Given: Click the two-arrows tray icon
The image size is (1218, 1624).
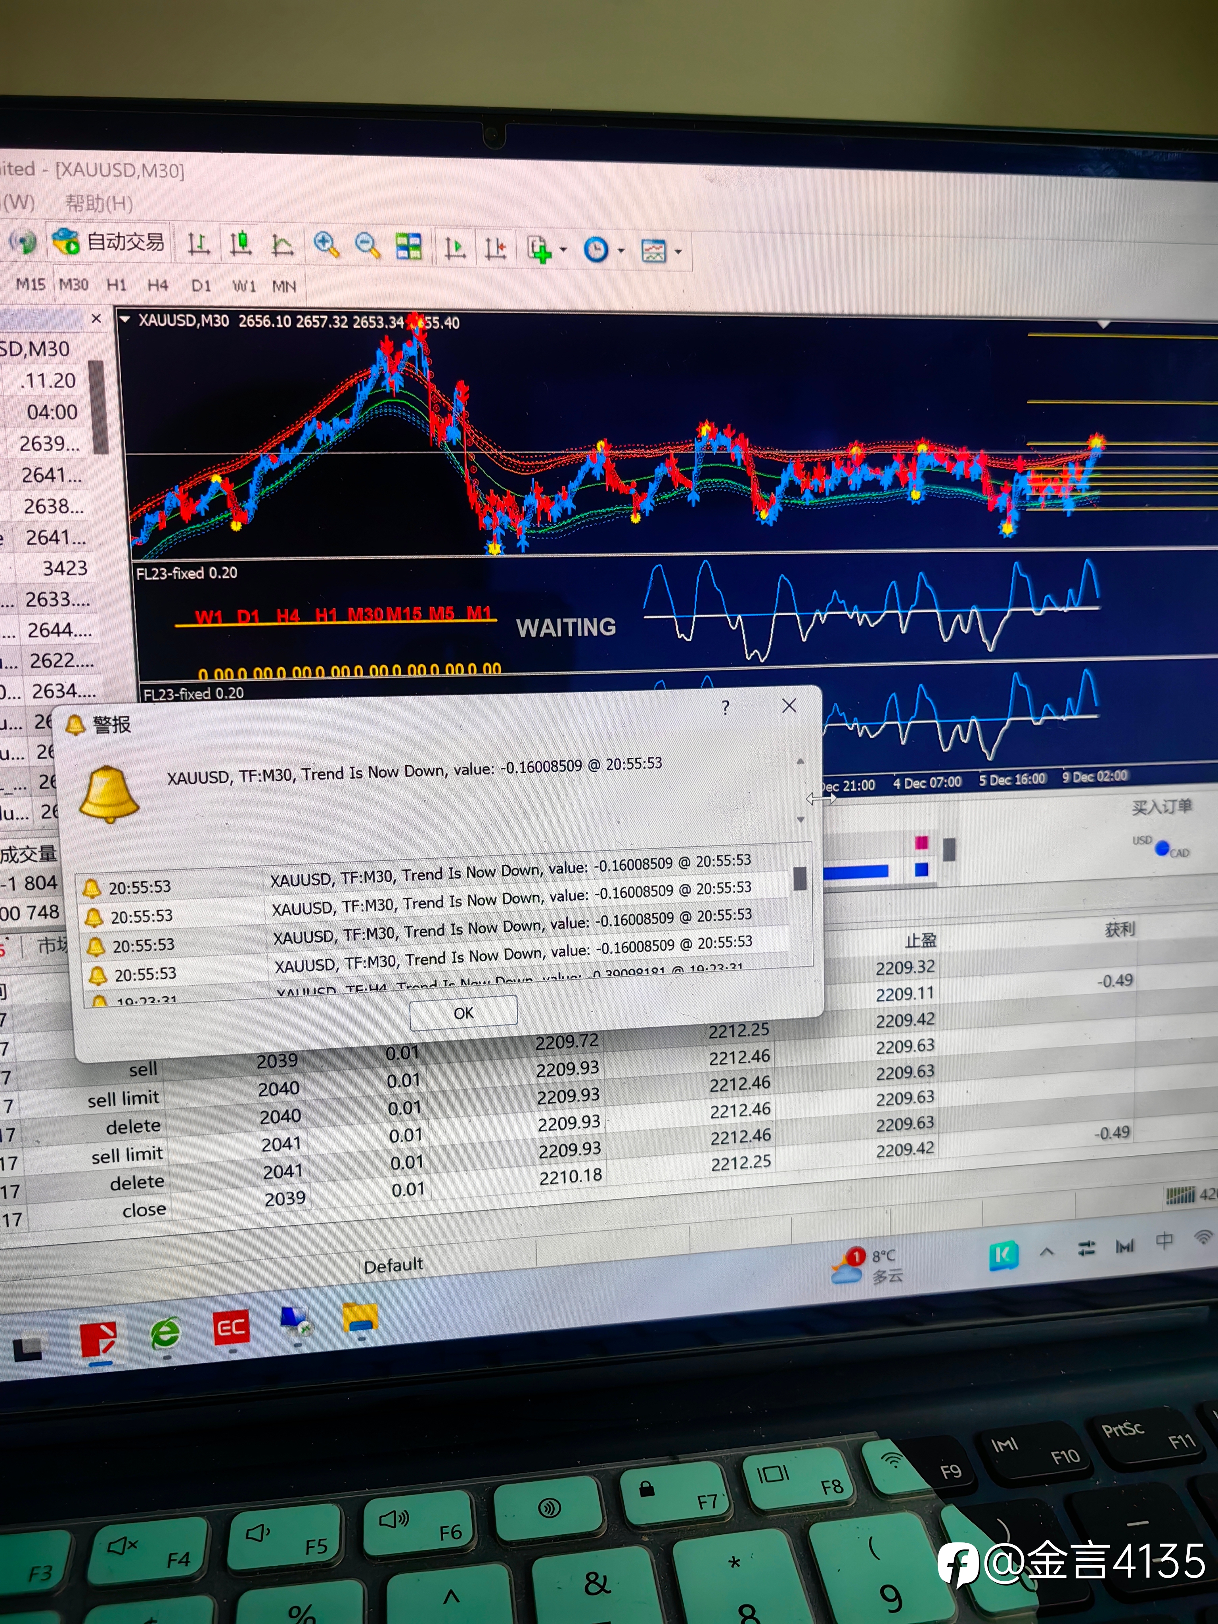Looking at the screenshot, I should click(x=1087, y=1248).
